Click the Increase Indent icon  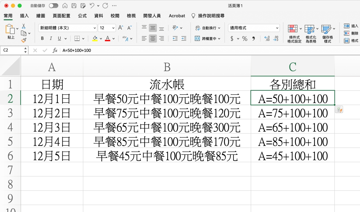click(x=184, y=39)
